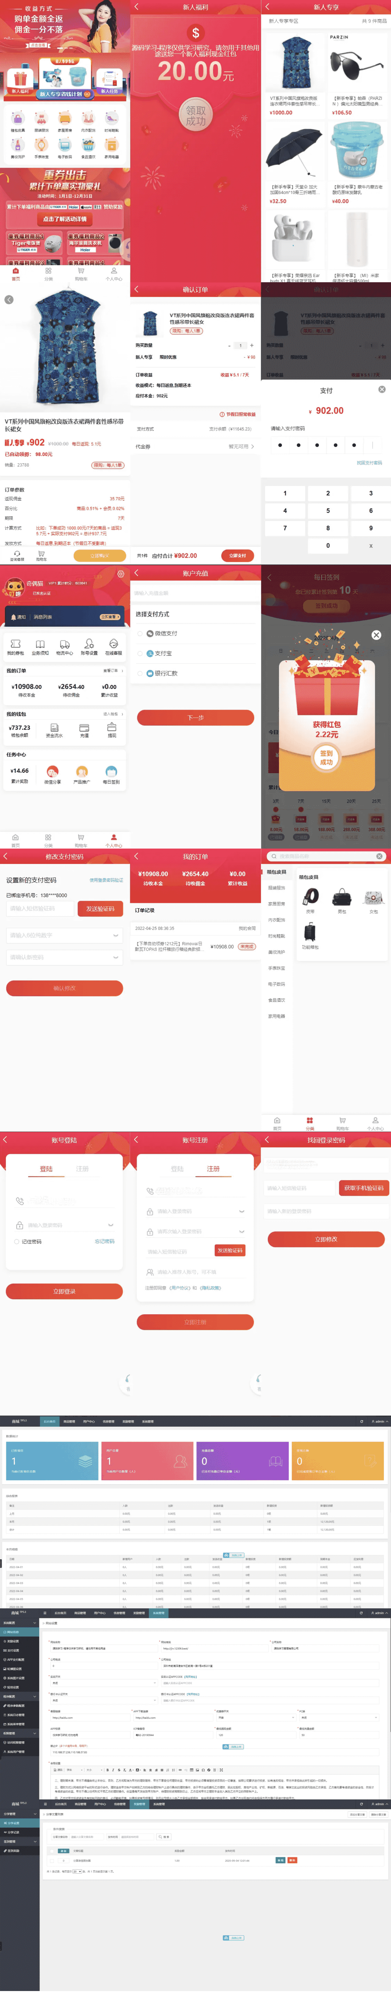
Task: Open 我的券包 coupon icon
Action: (x=15, y=643)
